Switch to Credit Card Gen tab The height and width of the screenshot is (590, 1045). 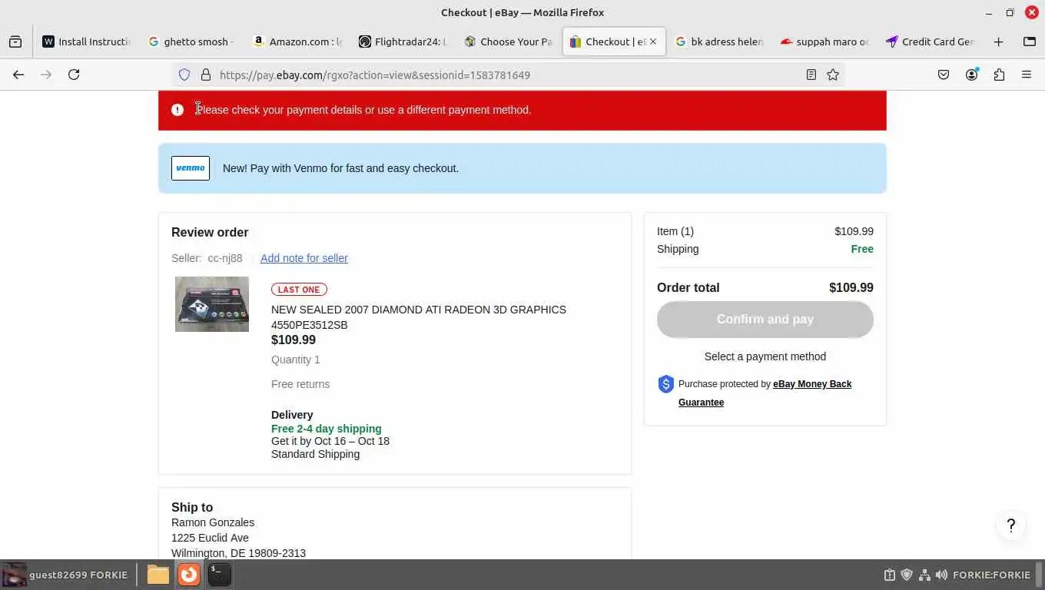(x=929, y=41)
